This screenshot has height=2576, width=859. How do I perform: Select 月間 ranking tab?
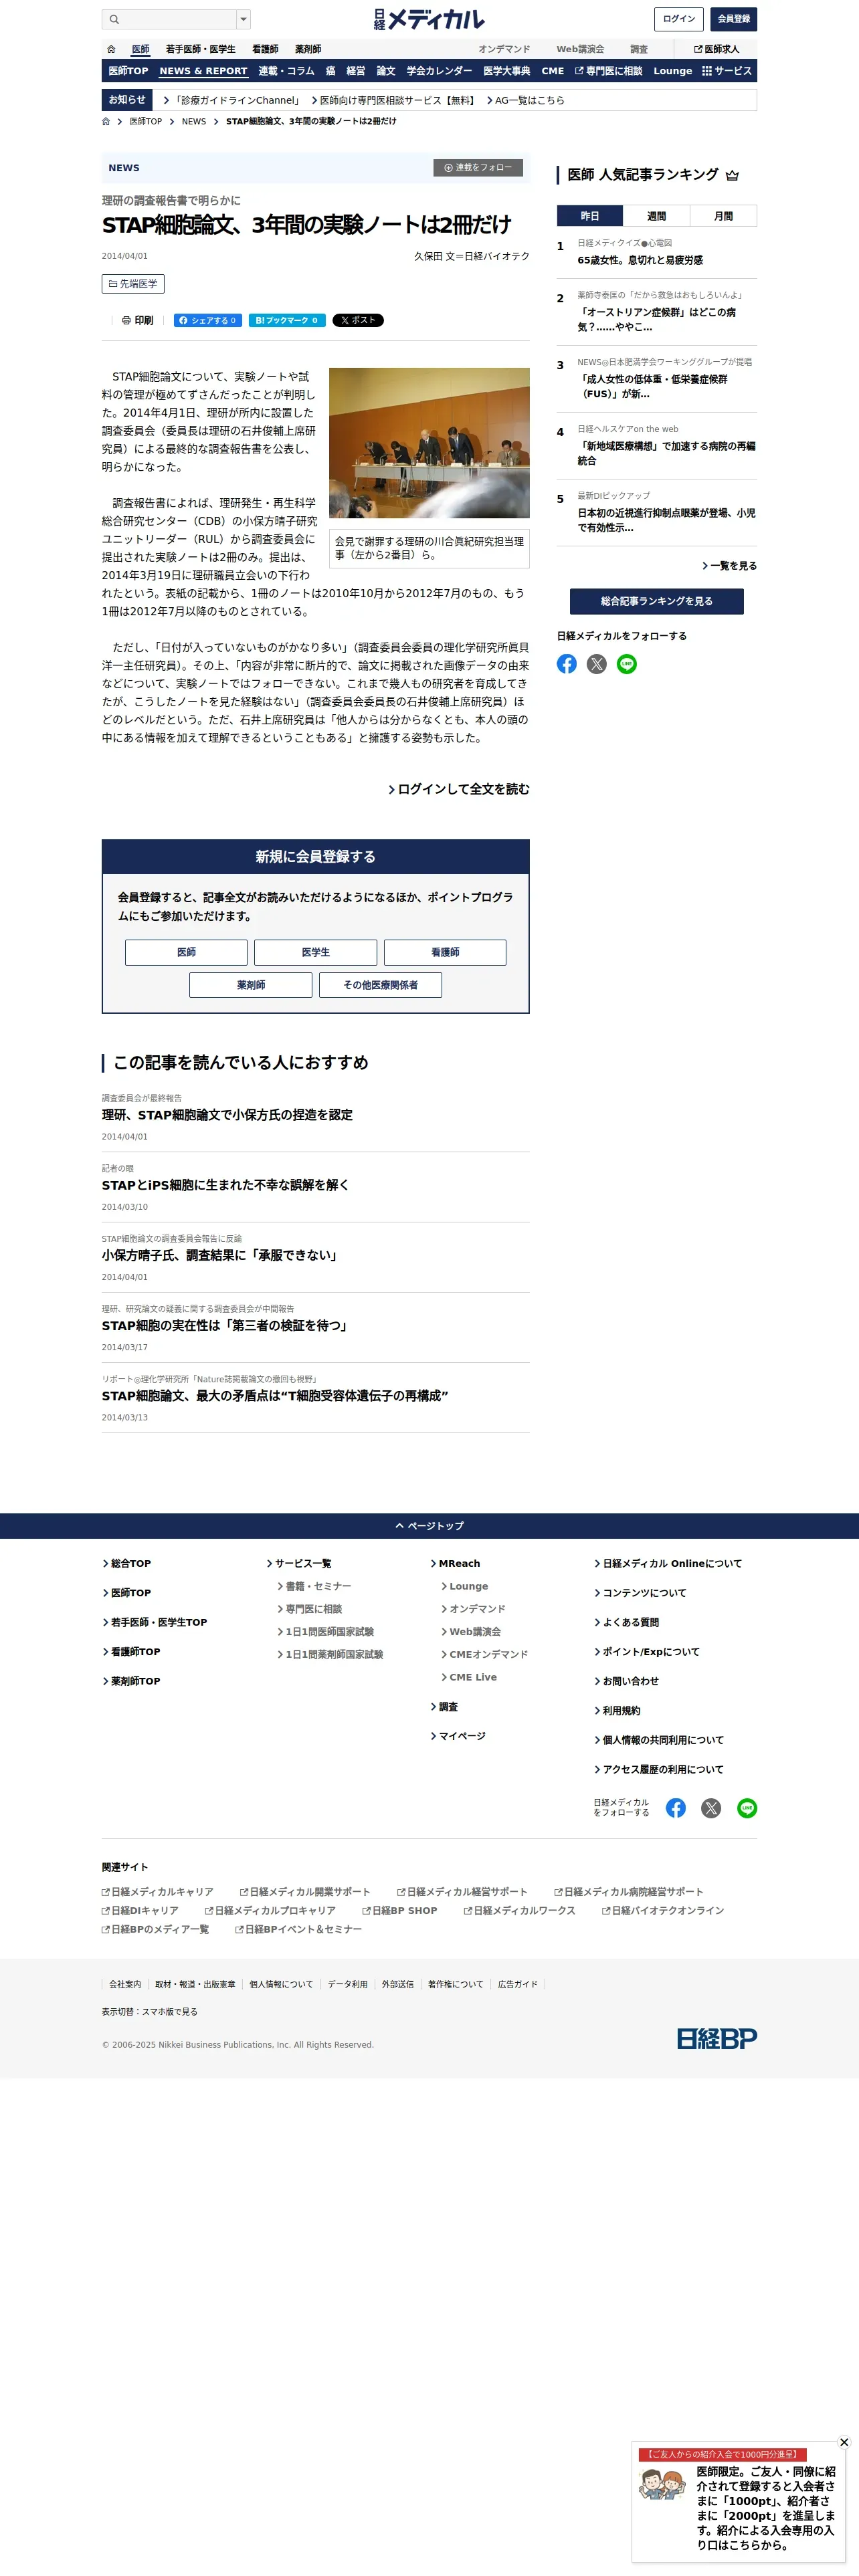723,216
